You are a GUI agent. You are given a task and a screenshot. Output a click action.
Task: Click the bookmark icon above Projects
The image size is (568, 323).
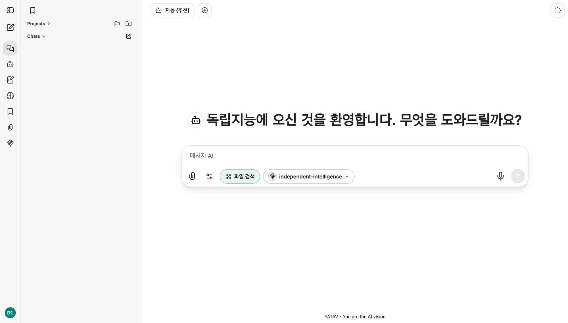tap(33, 11)
